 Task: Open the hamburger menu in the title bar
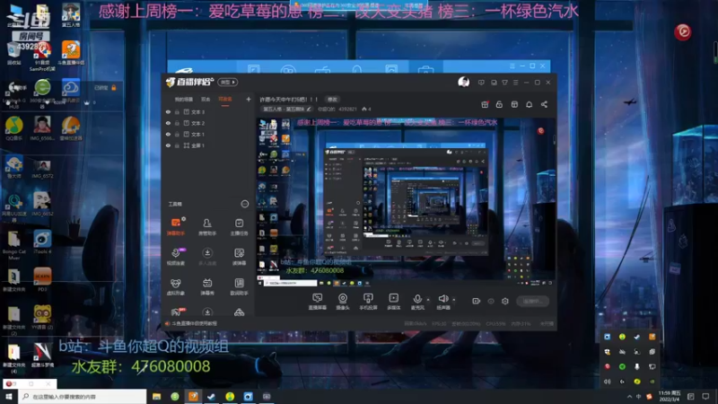tap(515, 83)
